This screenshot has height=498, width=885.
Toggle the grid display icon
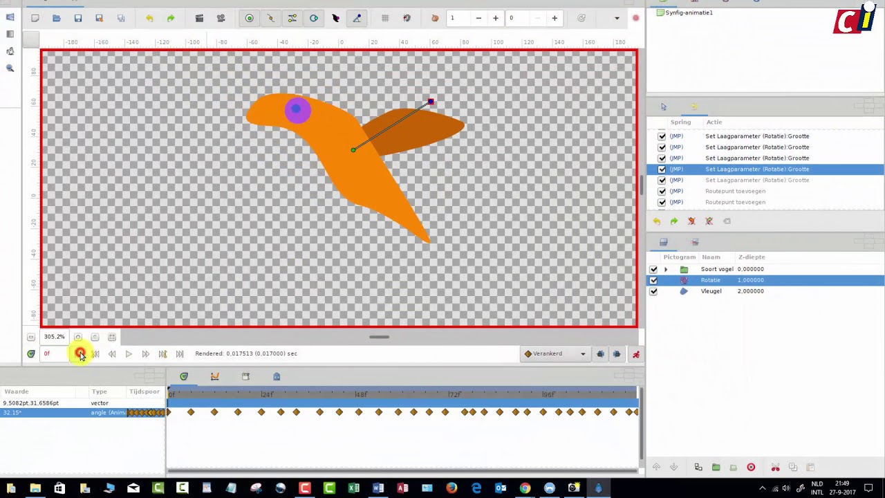pyautogui.click(x=385, y=18)
